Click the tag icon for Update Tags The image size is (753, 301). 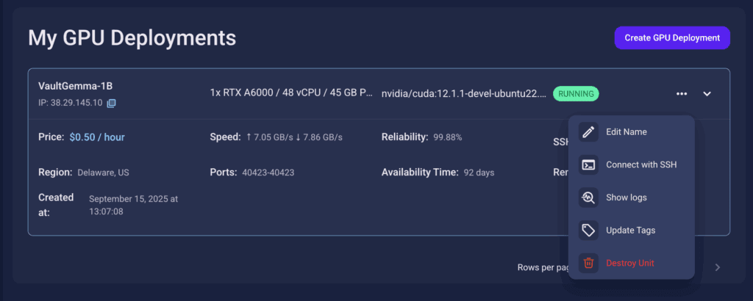tap(588, 231)
